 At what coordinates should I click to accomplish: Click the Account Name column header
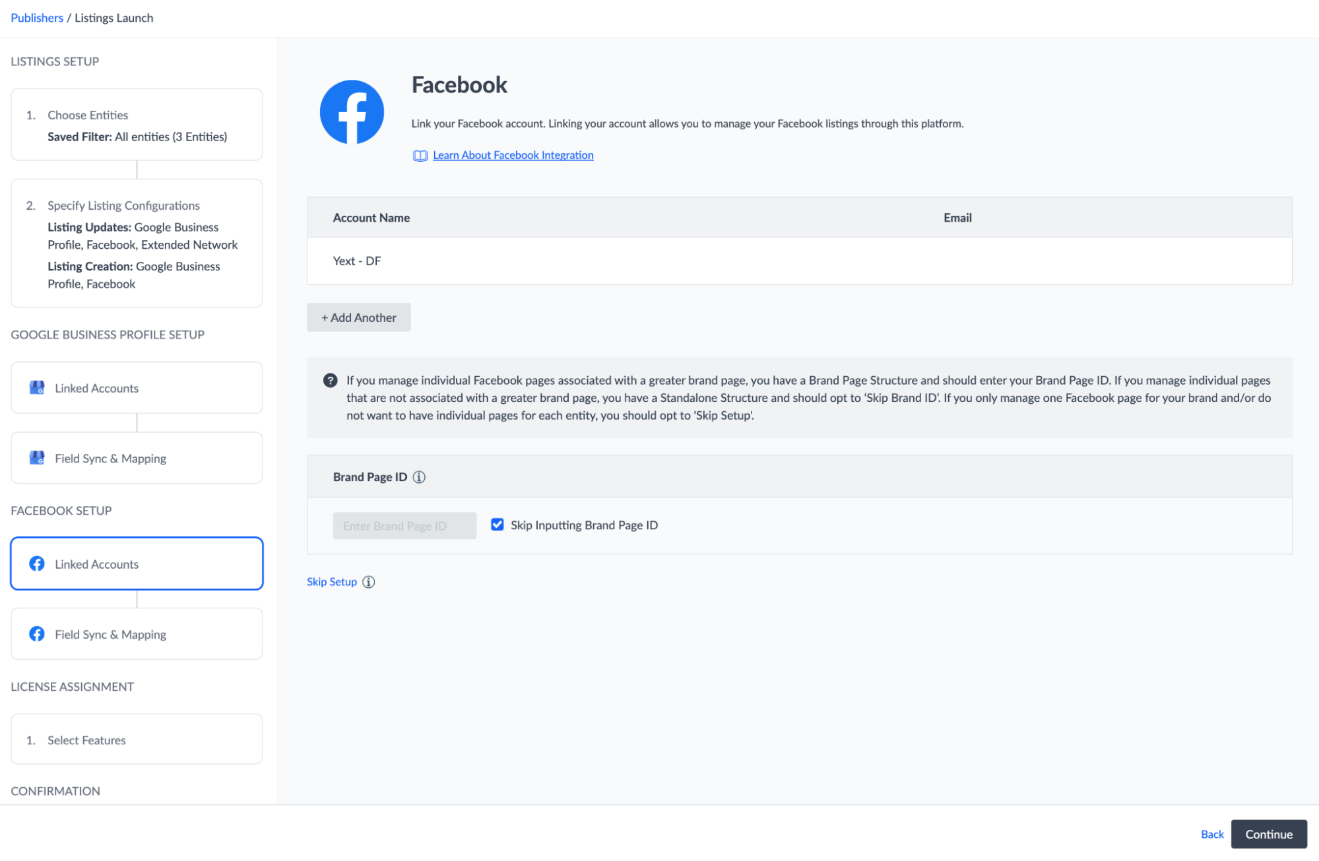[x=371, y=218]
